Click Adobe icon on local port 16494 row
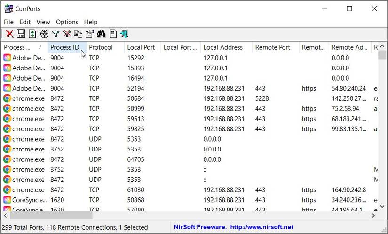This screenshot has width=388, height=234. click(x=7, y=78)
